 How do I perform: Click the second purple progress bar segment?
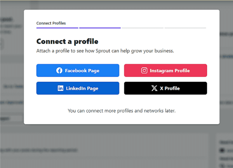100,28
